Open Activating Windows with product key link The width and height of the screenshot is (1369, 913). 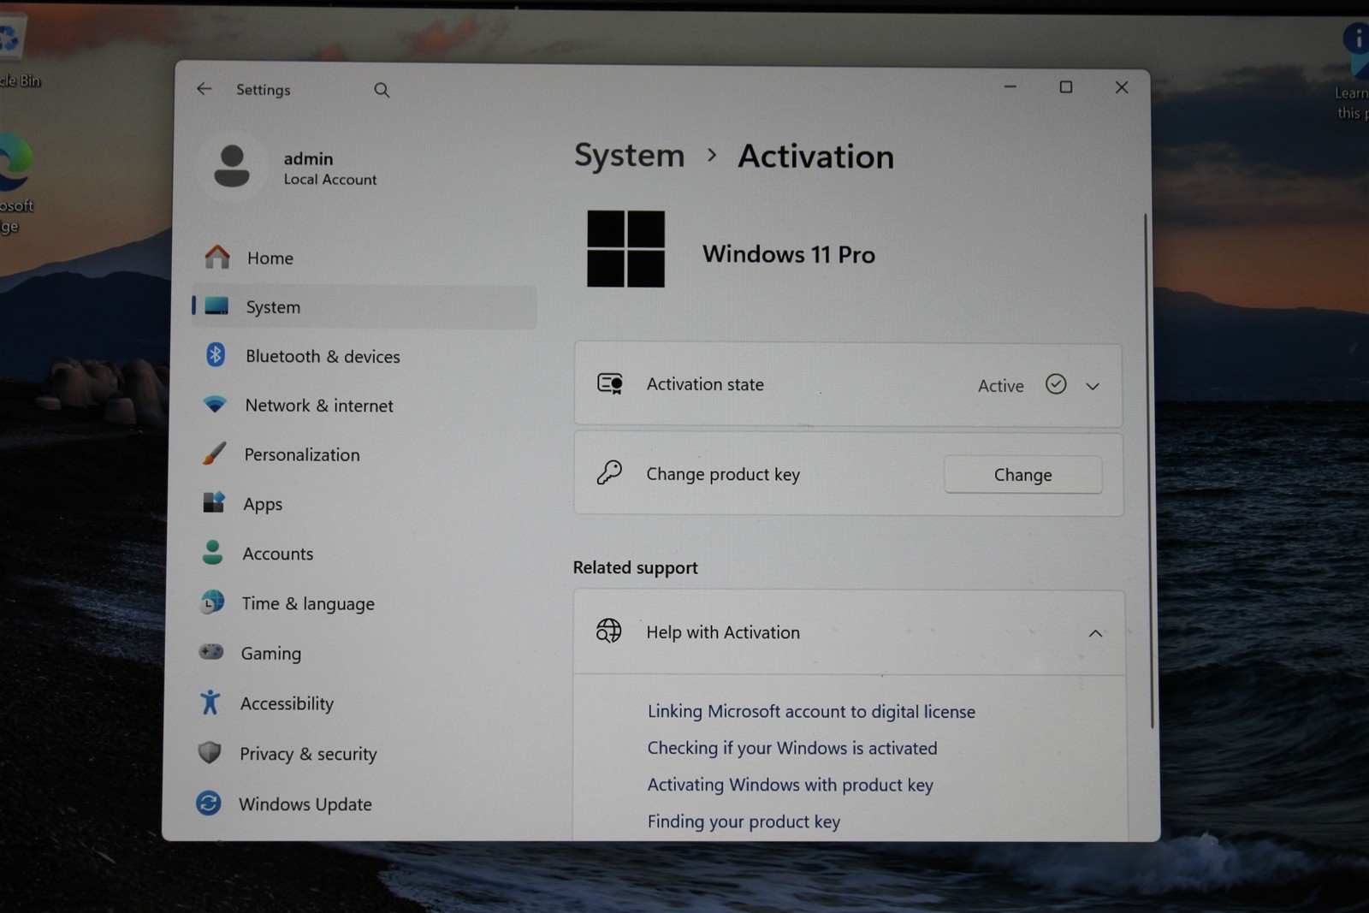coord(790,785)
